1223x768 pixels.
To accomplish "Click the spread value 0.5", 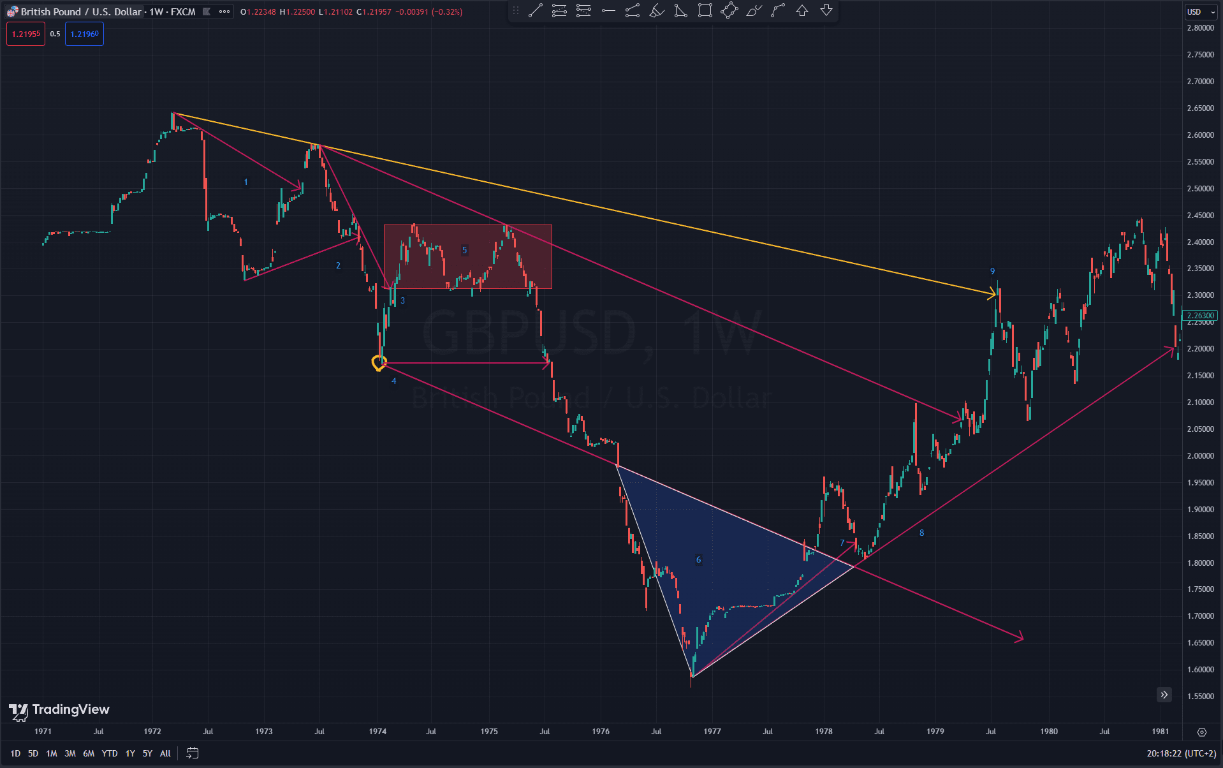I will pos(55,34).
